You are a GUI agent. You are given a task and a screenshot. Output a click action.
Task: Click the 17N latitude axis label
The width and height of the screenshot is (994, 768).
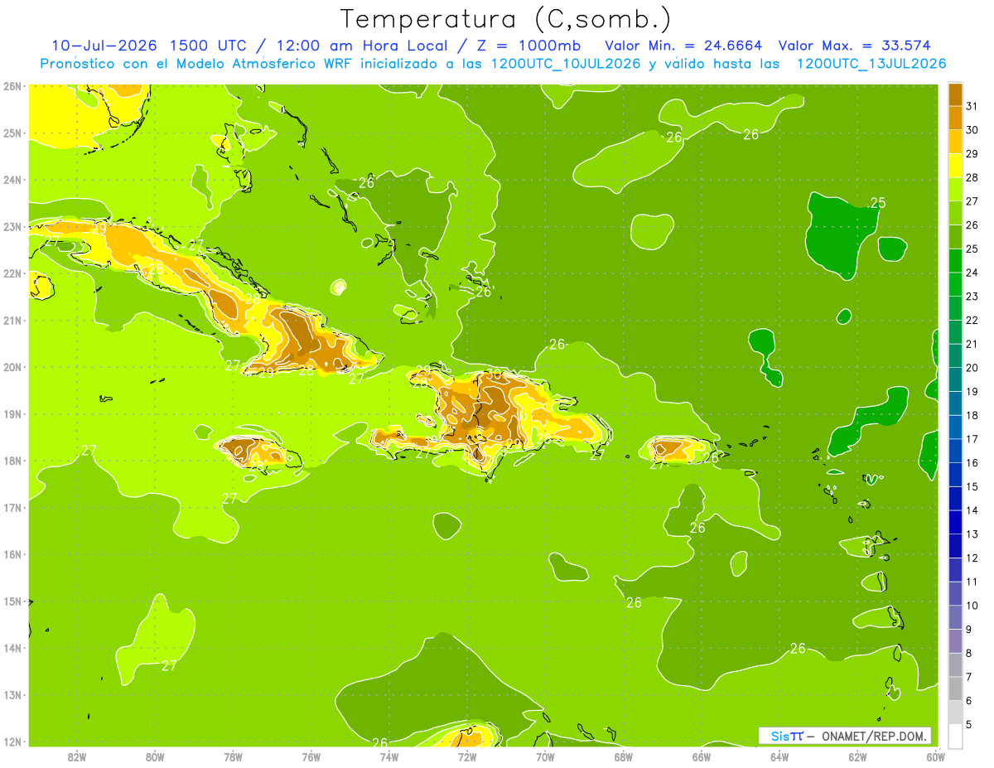coord(12,507)
